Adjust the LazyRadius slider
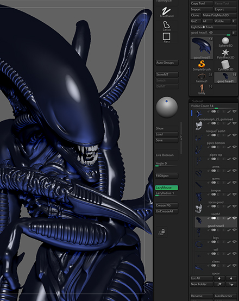Screen dimensions: 239x301 (166, 193)
